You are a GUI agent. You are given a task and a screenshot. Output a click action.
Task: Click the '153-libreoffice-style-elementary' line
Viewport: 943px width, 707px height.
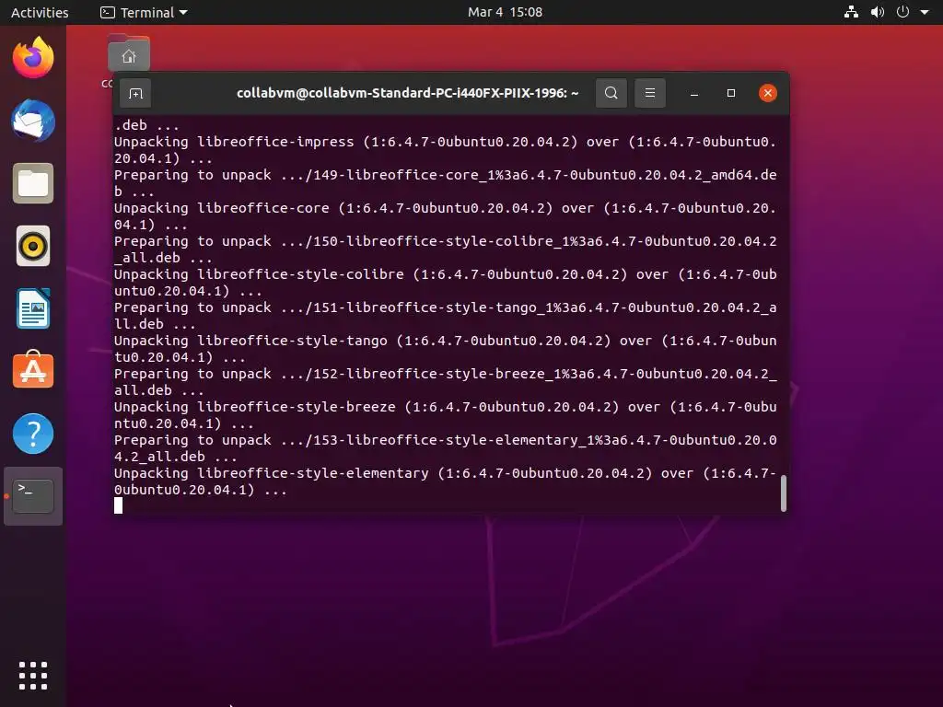tap(446, 448)
